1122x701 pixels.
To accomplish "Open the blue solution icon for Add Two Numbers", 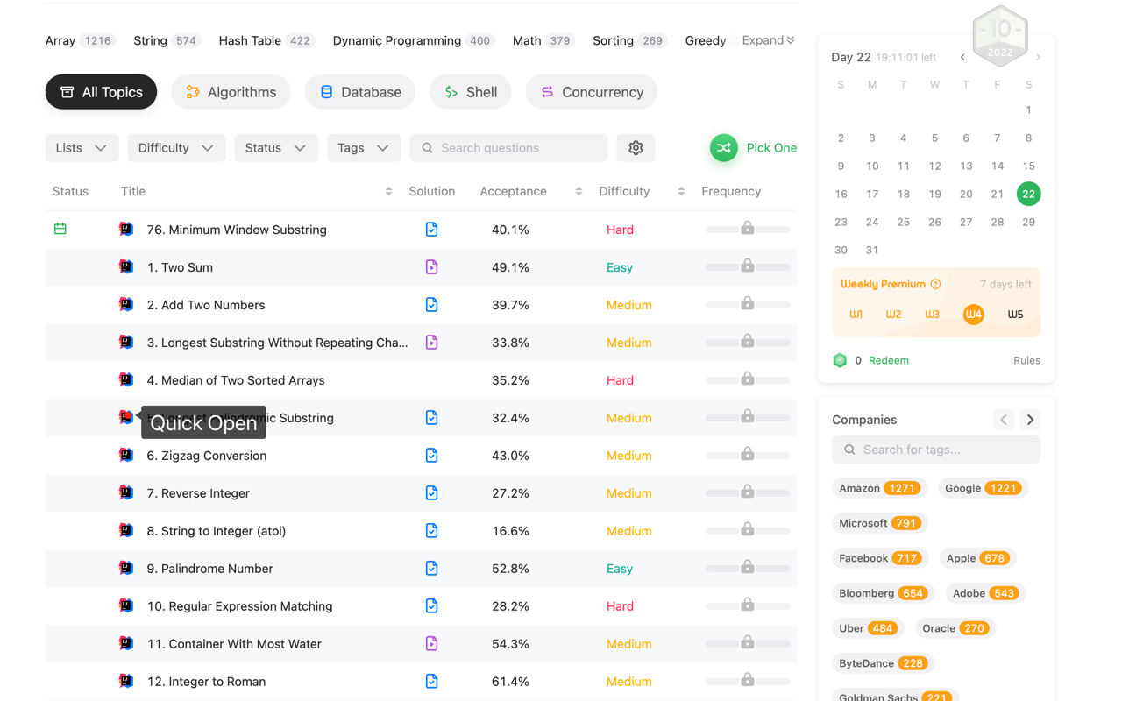I will pyautogui.click(x=431, y=304).
